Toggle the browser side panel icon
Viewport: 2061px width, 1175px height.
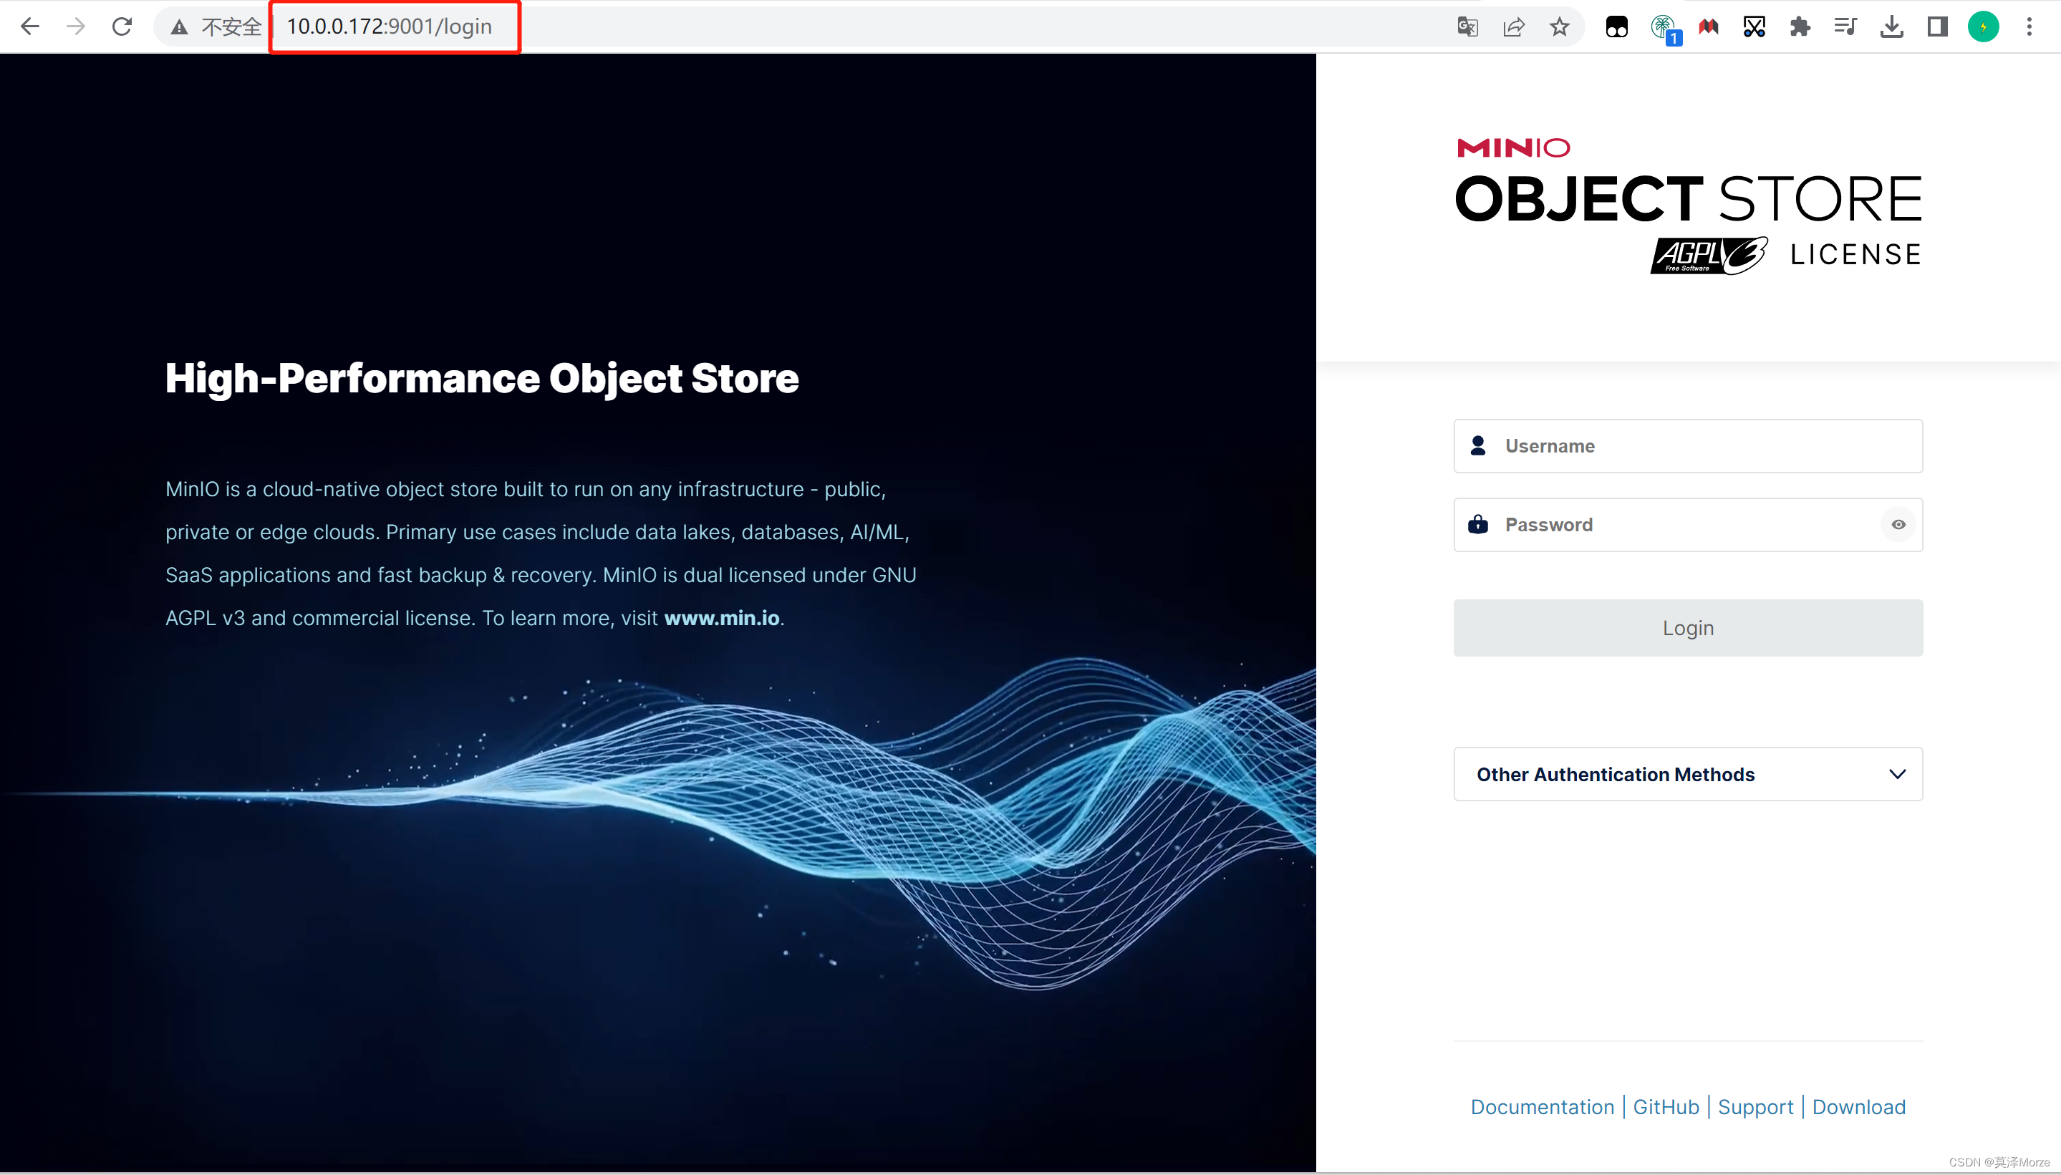[x=1936, y=26]
